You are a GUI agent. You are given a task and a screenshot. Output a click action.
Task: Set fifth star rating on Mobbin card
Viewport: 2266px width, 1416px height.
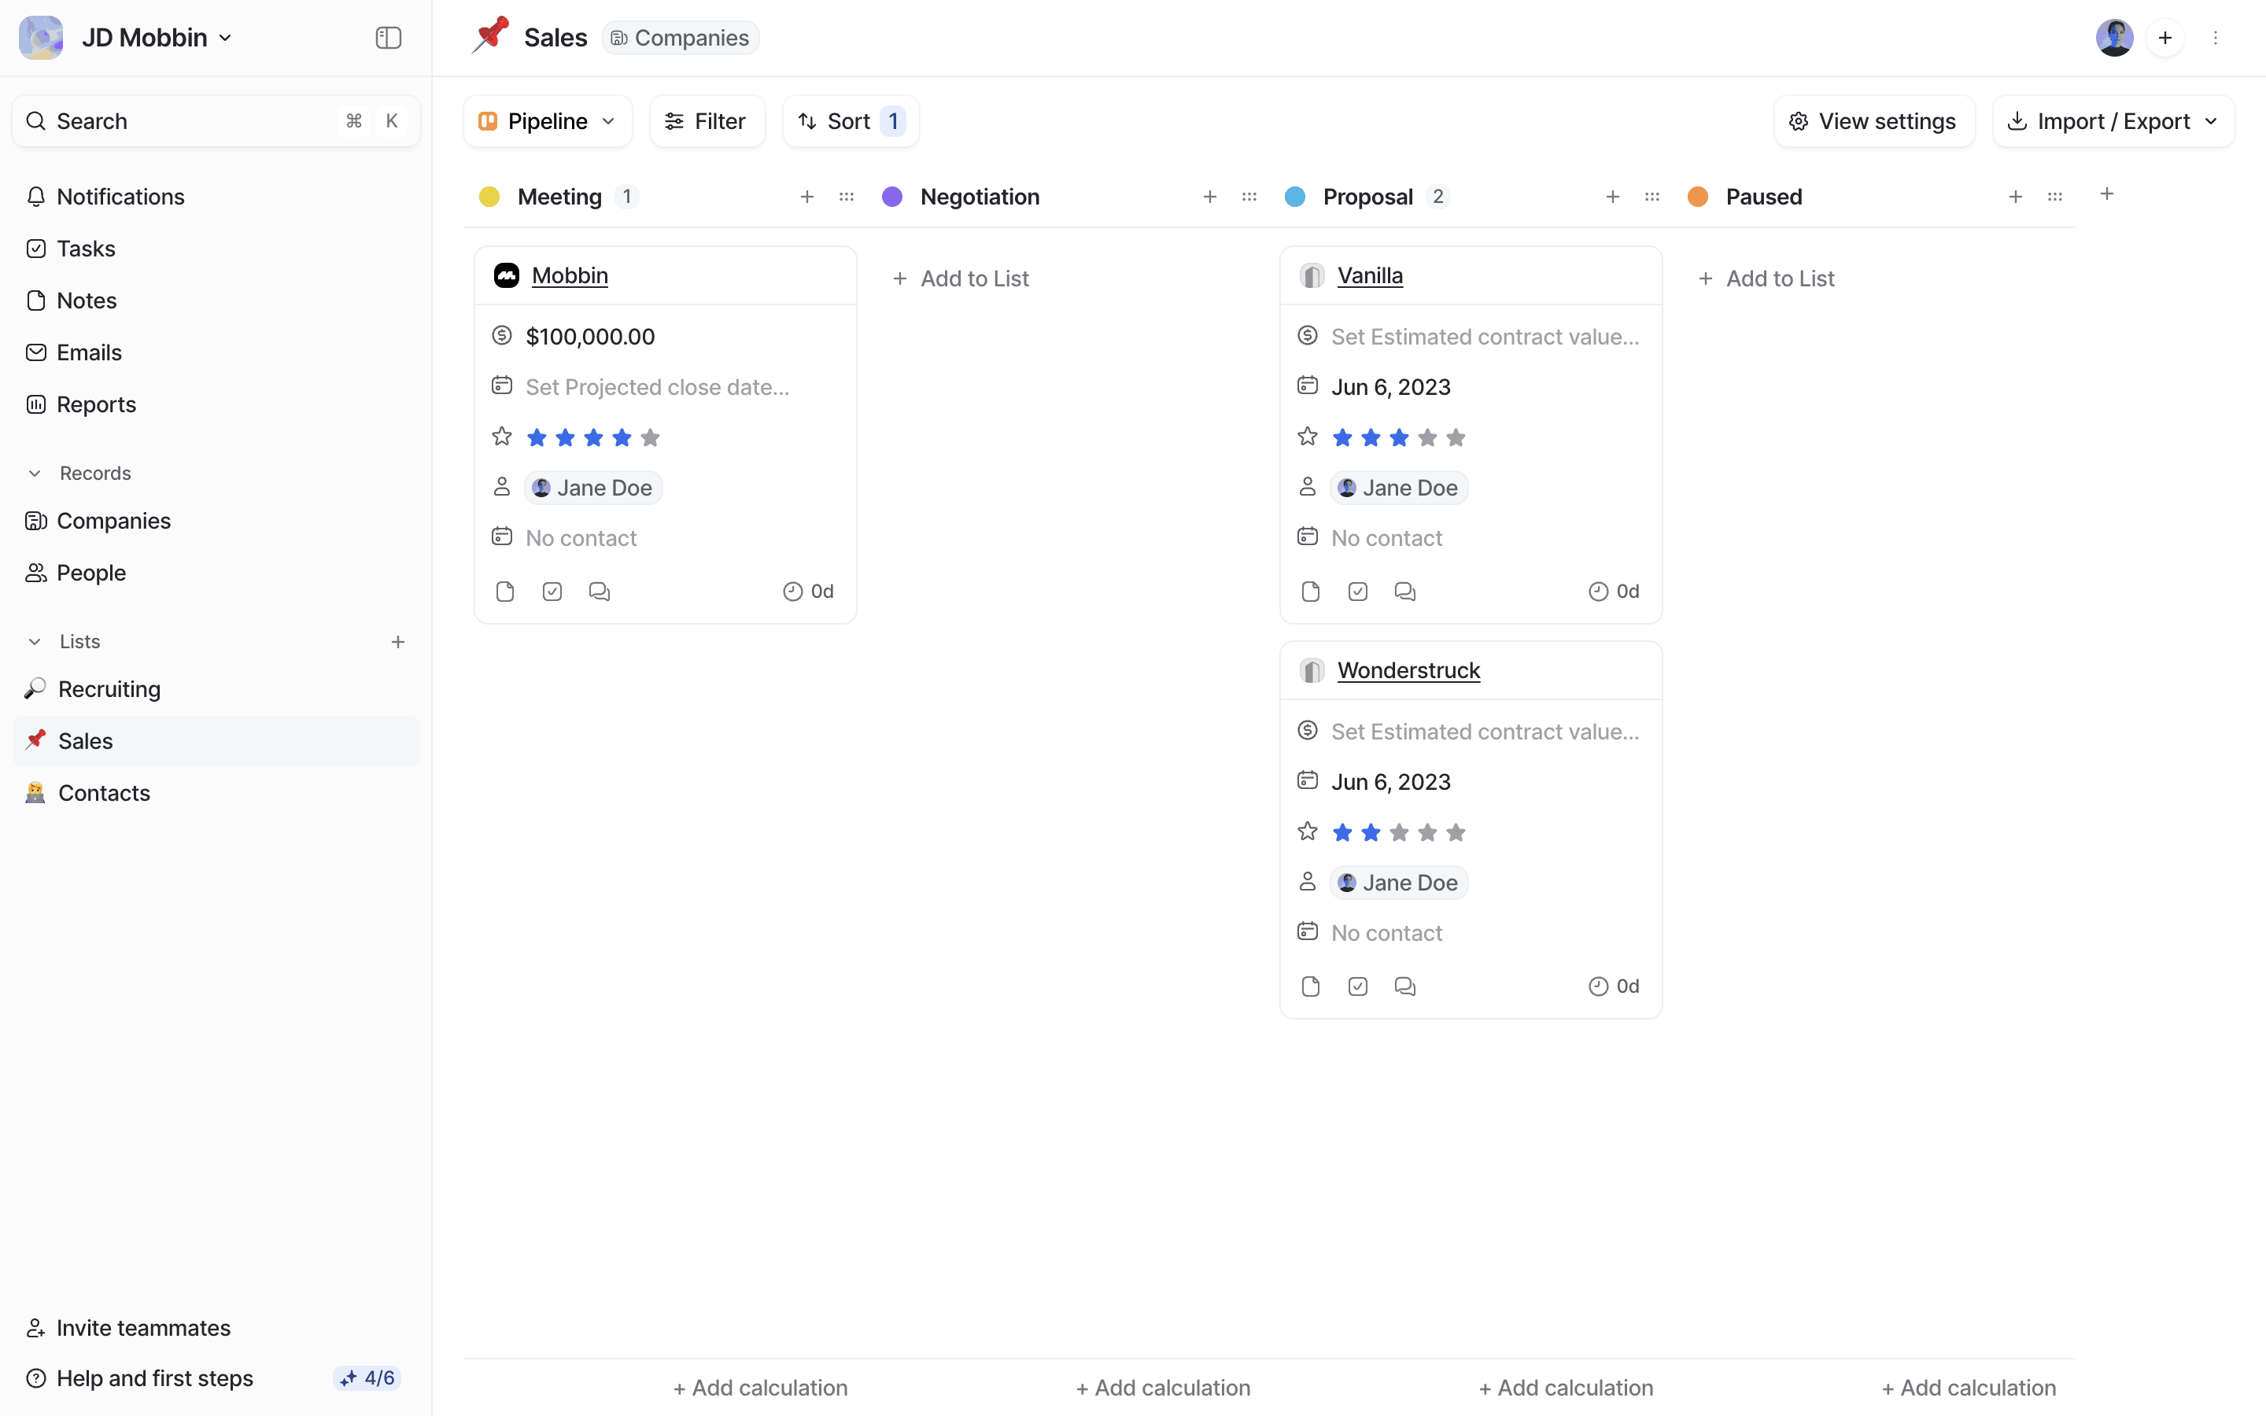tap(651, 437)
